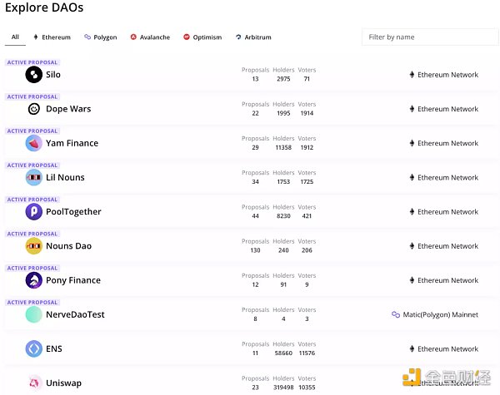Filter list by Optimism

tap(202, 37)
